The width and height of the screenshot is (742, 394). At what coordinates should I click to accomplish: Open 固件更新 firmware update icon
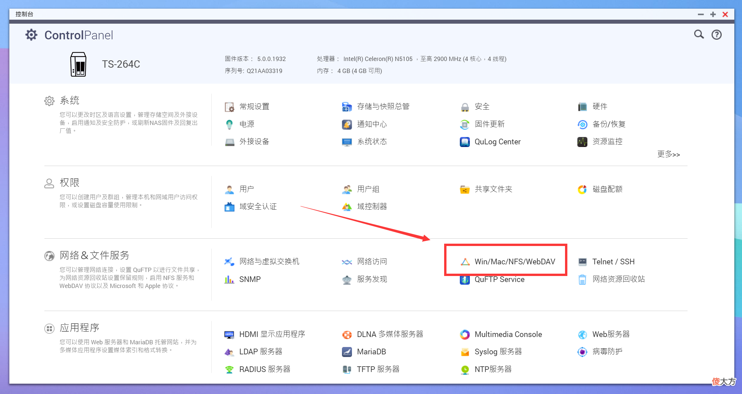(x=465, y=124)
